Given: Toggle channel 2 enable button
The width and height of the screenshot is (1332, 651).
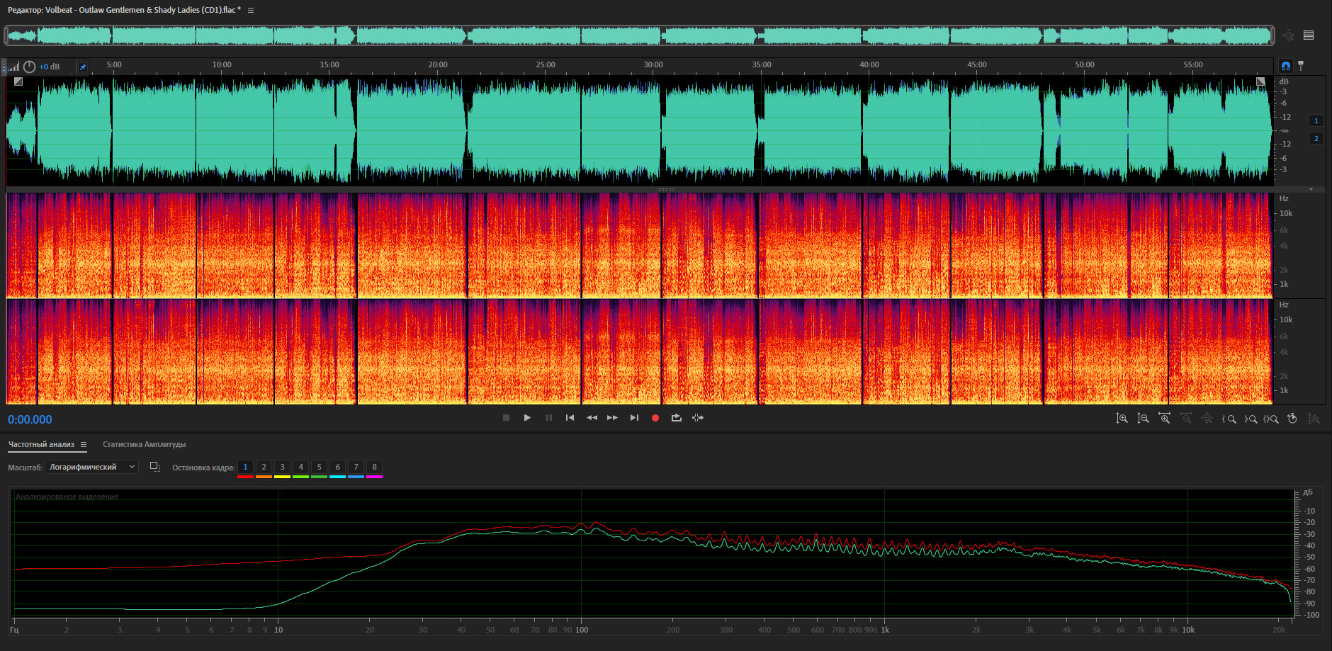Looking at the screenshot, I should [x=1316, y=138].
